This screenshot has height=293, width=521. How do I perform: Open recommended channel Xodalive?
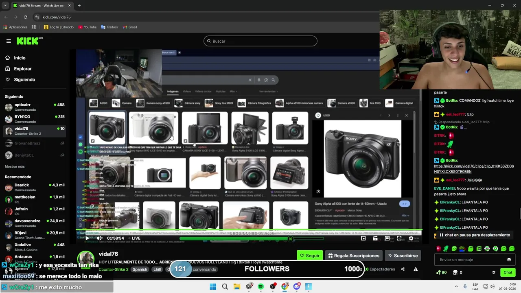(x=35, y=247)
